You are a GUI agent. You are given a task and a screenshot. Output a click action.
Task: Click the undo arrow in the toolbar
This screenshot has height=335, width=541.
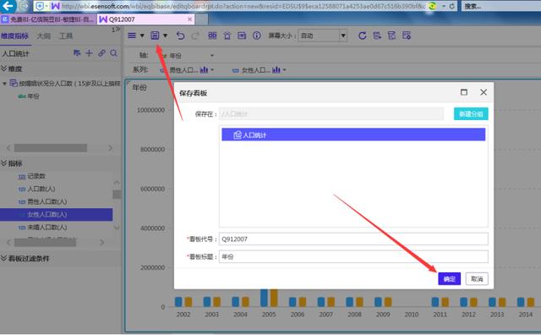[x=180, y=36]
